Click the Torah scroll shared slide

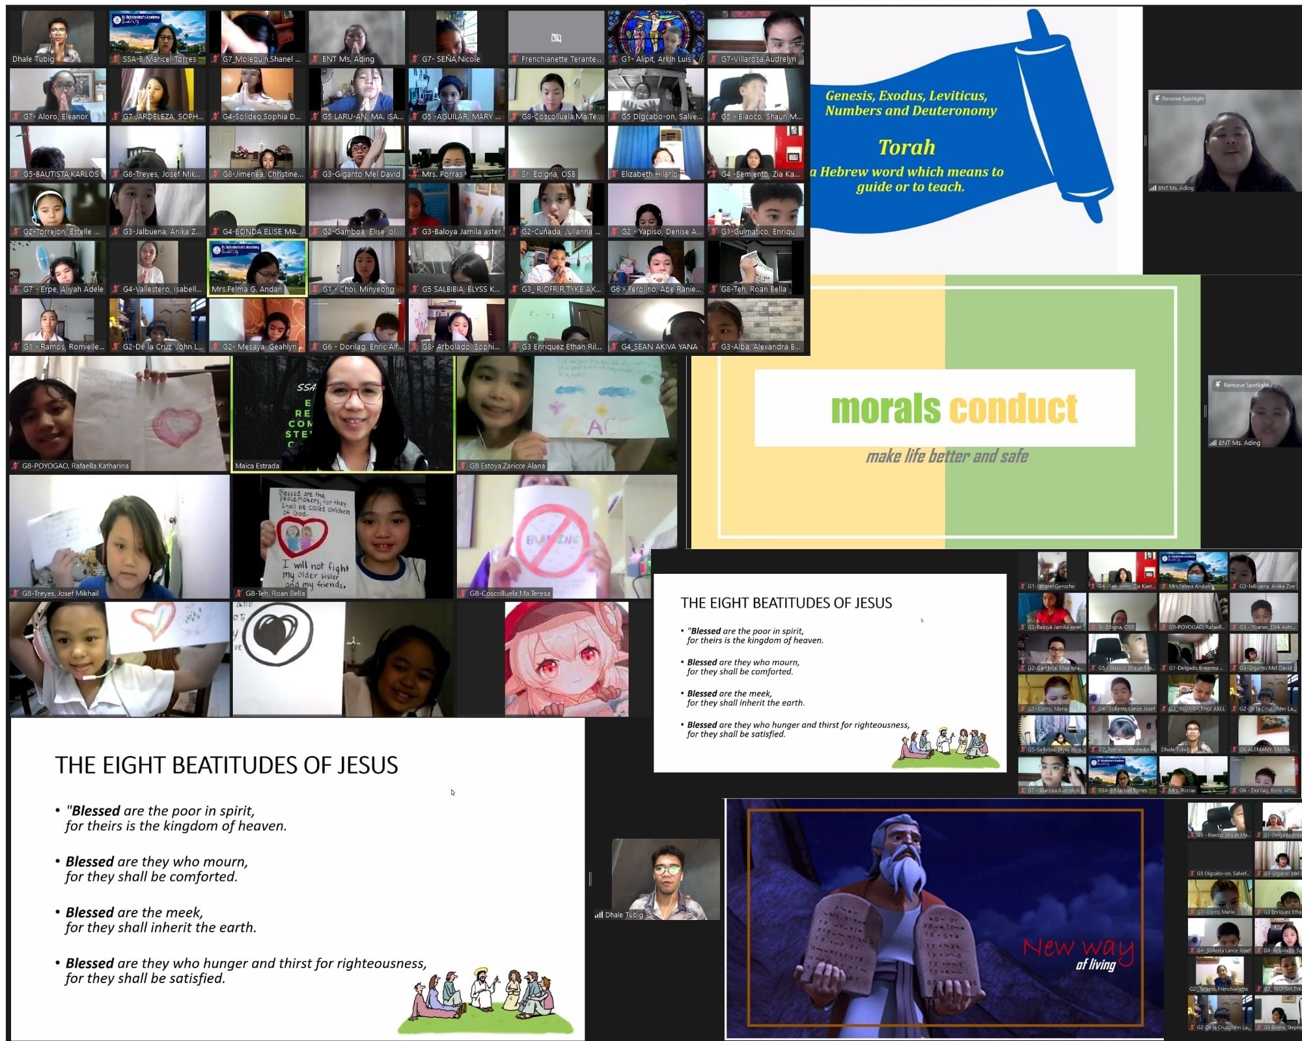click(976, 140)
